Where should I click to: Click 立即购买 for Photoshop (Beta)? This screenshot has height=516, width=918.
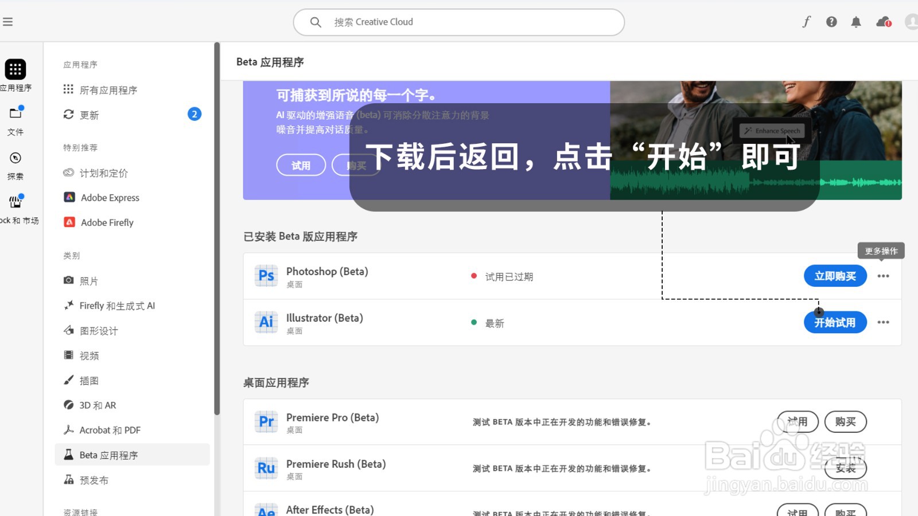click(x=835, y=276)
